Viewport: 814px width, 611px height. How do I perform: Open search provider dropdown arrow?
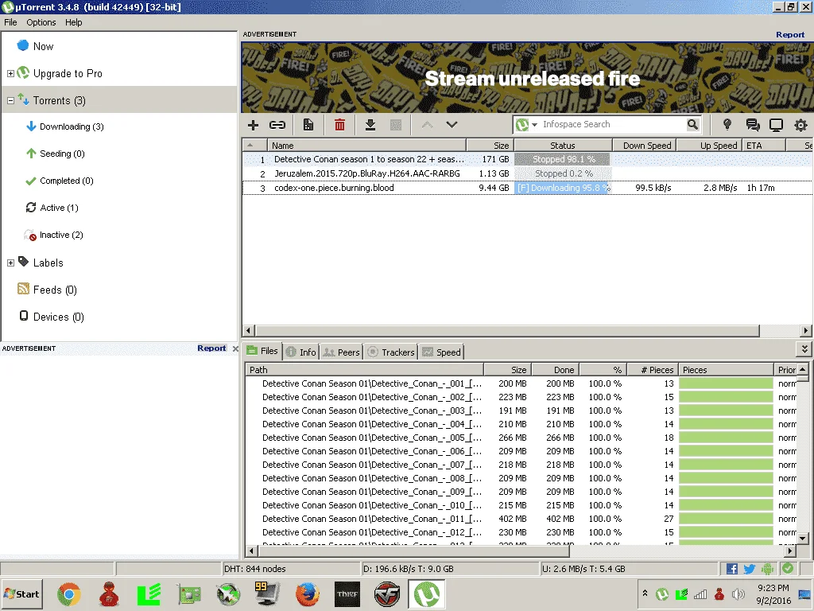tap(535, 125)
